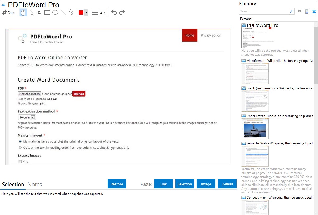Undo the last annotation
The height and width of the screenshot is (215, 318).
tap(114, 12)
